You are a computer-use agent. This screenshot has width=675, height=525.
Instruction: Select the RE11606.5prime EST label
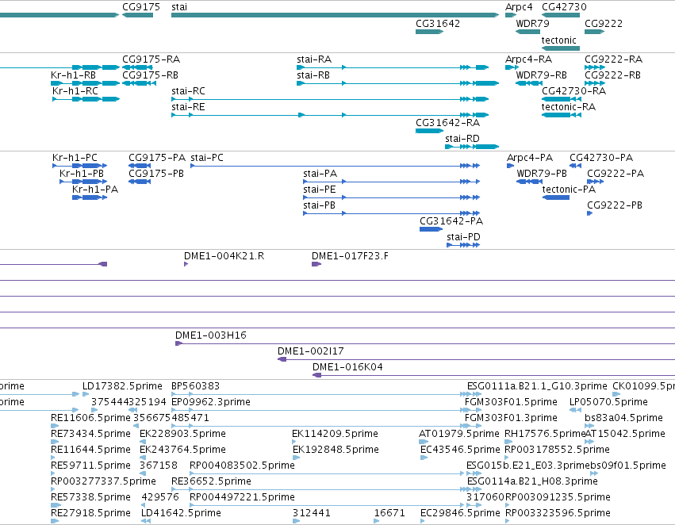tap(90, 418)
